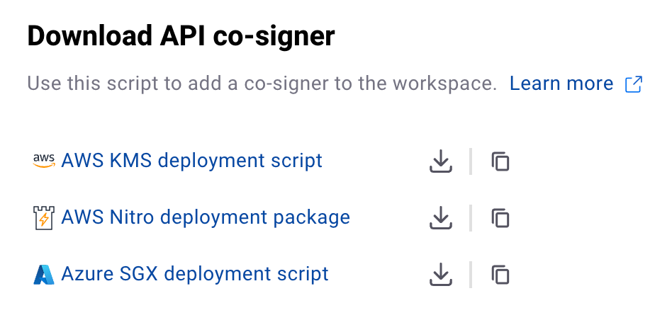
Task: Click the AWS Nitro tower lightning icon
Action: [x=44, y=218]
